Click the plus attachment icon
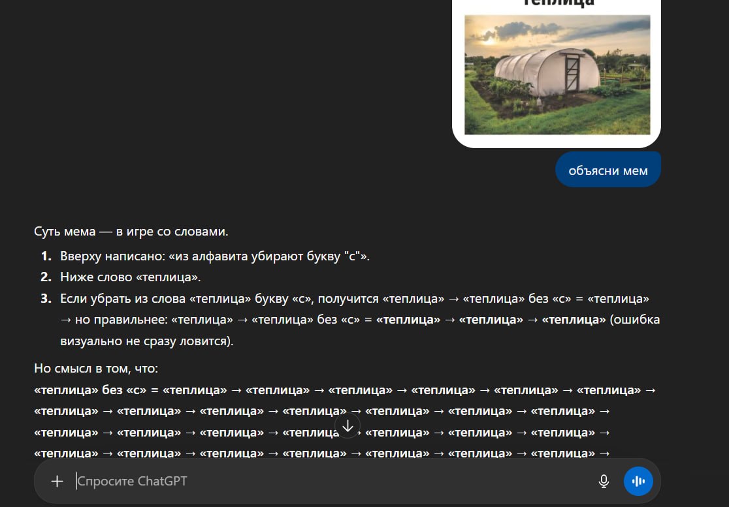The height and width of the screenshot is (507, 729). point(57,482)
